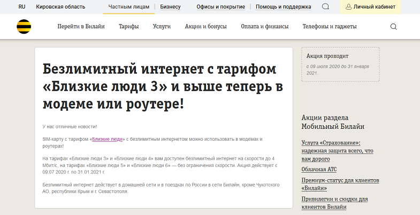Open the chat bubble icon
This screenshot has height=215, width=420.
point(325,7)
